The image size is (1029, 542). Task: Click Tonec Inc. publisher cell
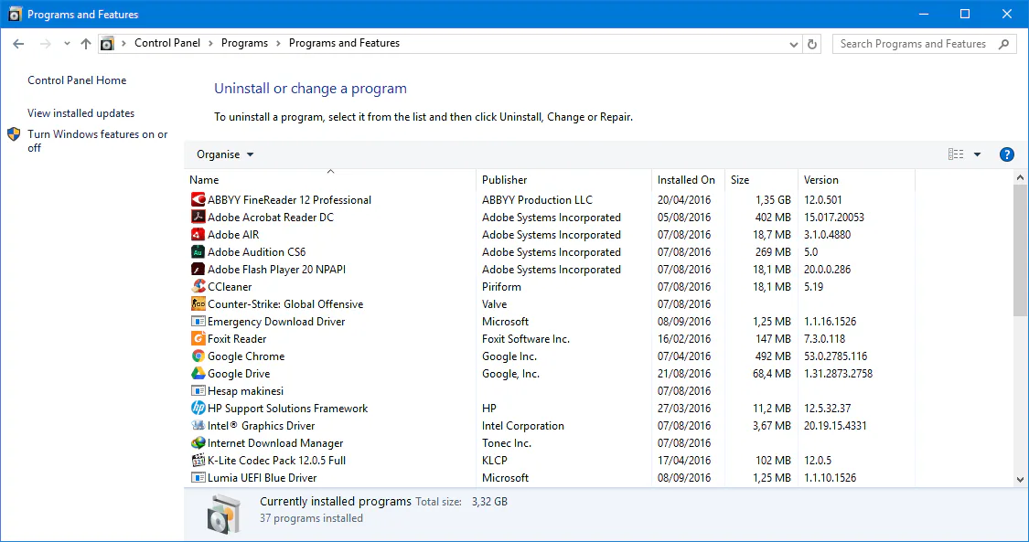(507, 443)
